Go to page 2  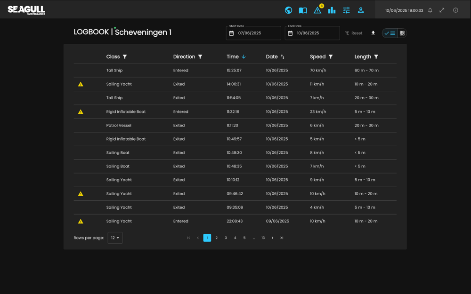point(216,238)
